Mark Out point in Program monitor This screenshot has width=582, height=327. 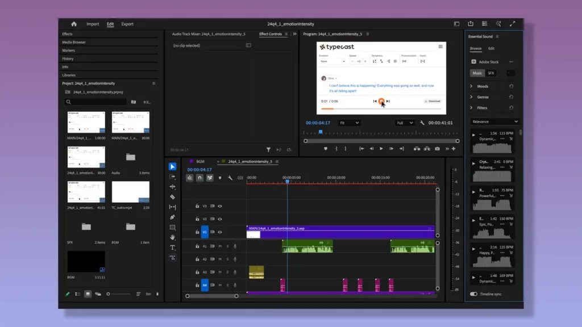coord(345,149)
